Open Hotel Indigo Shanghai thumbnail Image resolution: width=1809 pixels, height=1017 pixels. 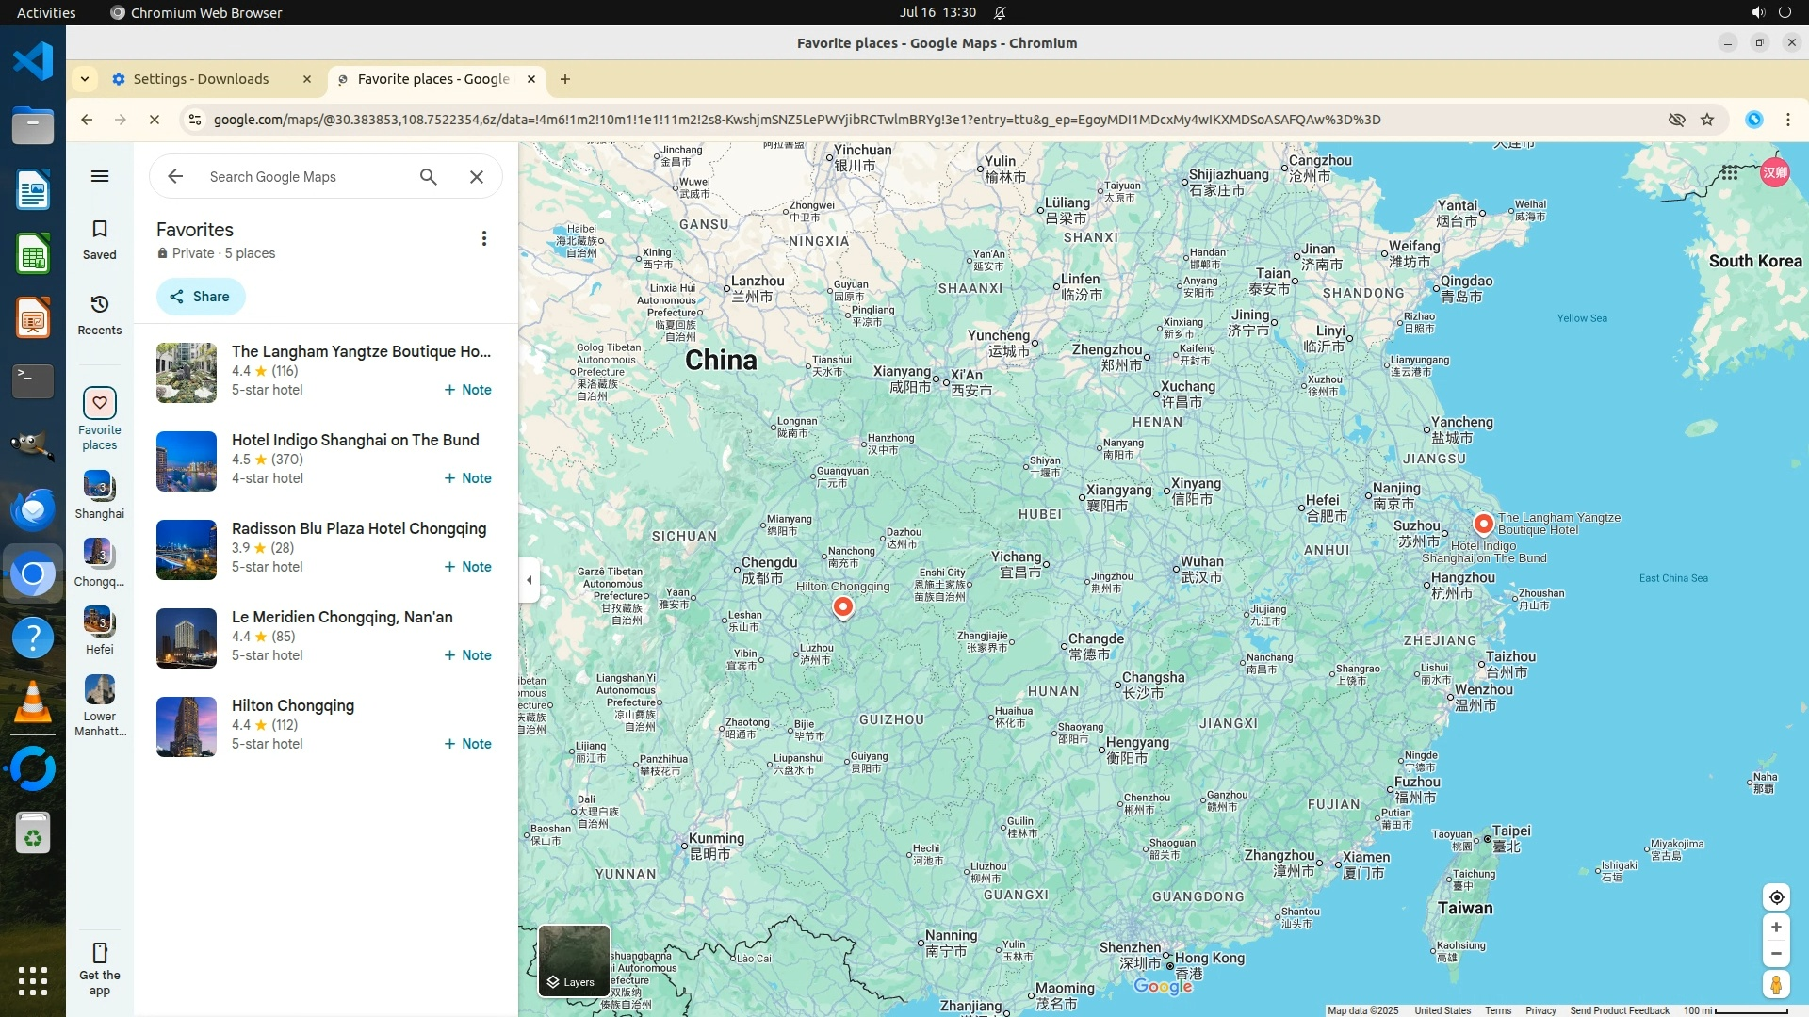tap(187, 461)
